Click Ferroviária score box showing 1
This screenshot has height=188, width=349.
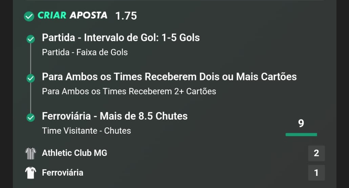pyautogui.click(x=316, y=173)
